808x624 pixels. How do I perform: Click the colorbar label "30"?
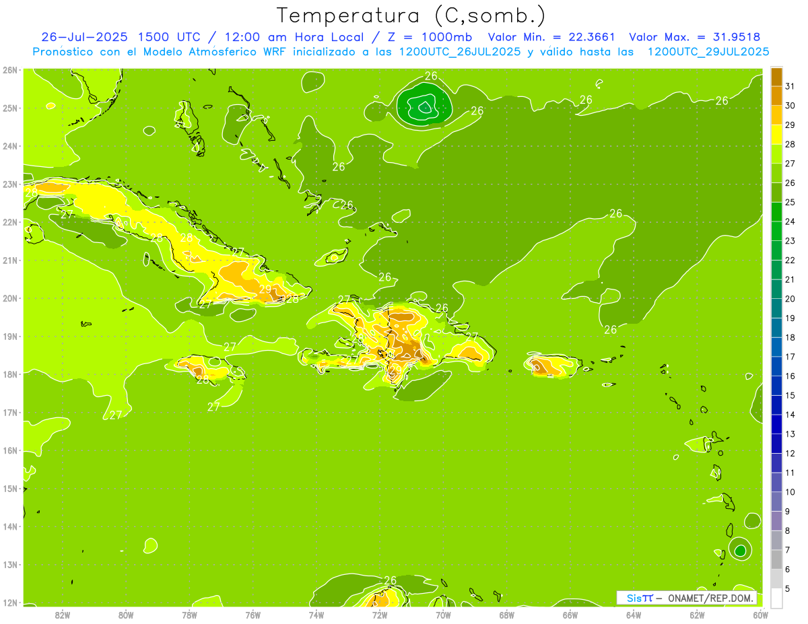[x=790, y=106]
